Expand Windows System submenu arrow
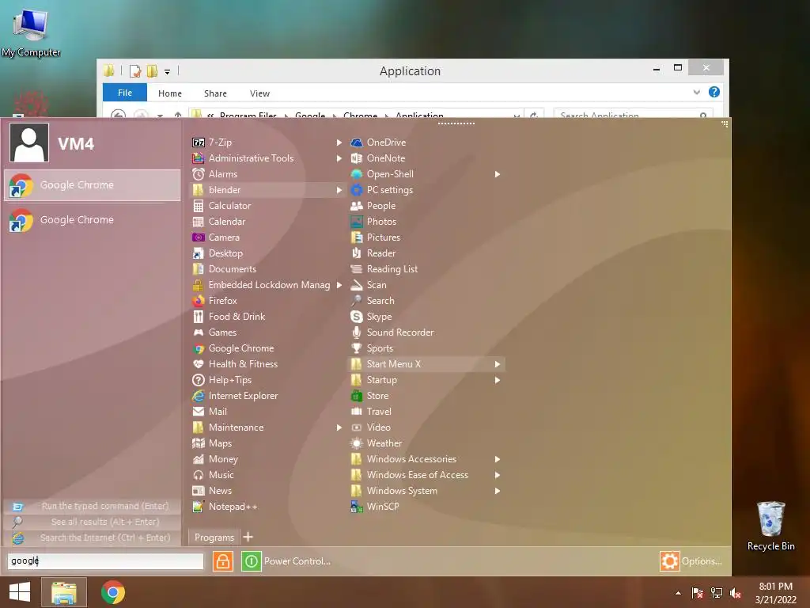 (x=497, y=491)
